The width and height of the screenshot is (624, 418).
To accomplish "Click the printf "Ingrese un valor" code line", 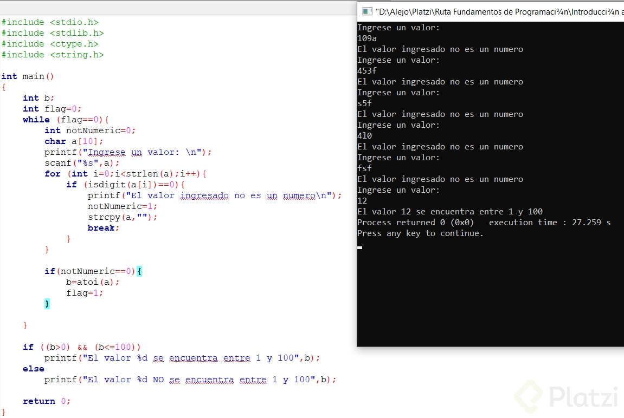I will [128, 152].
